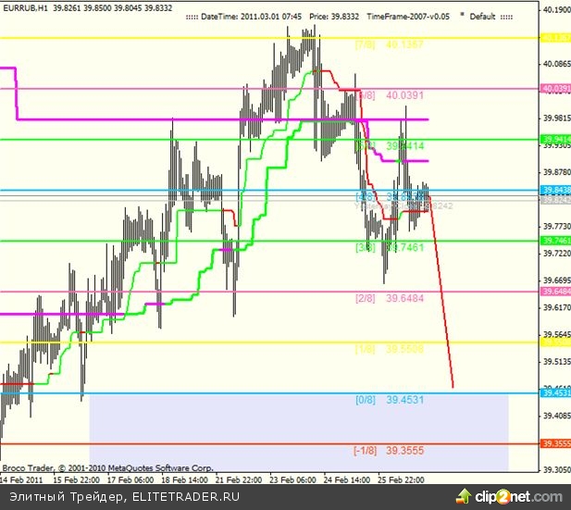Click the end of the red forecast line

[453, 386]
